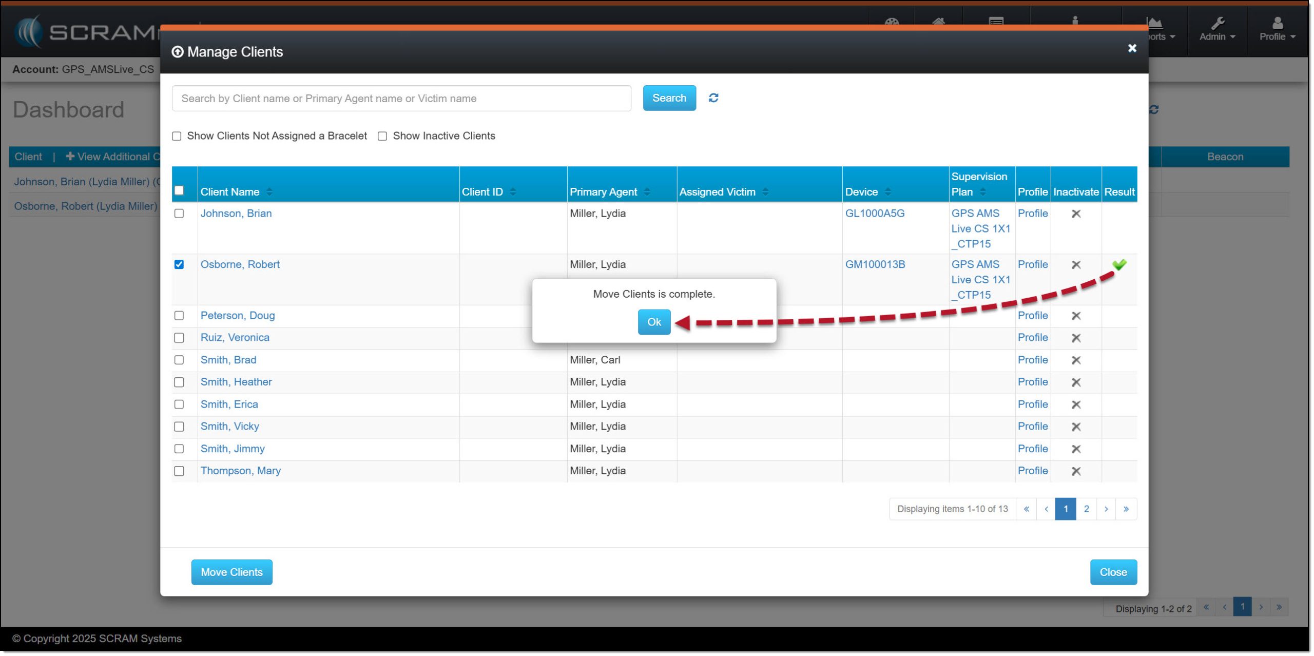Image resolution: width=1314 pixels, height=656 pixels.
Task: Open device link GL1000A5G
Action: (875, 214)
